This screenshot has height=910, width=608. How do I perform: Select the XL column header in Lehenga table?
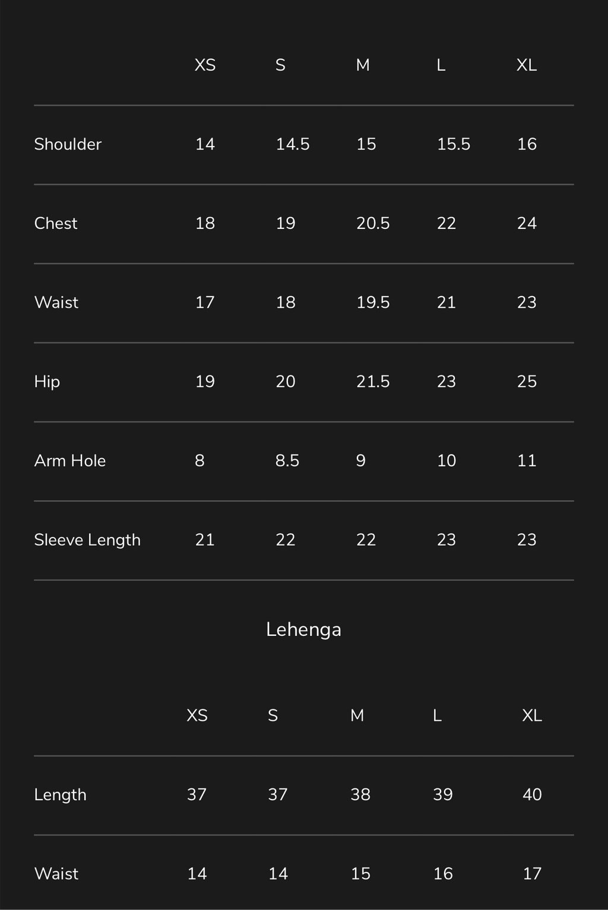pos(532,715)
